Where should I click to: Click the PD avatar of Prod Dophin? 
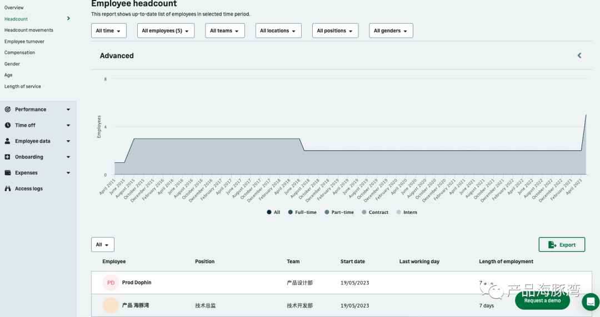click(111, 283)
